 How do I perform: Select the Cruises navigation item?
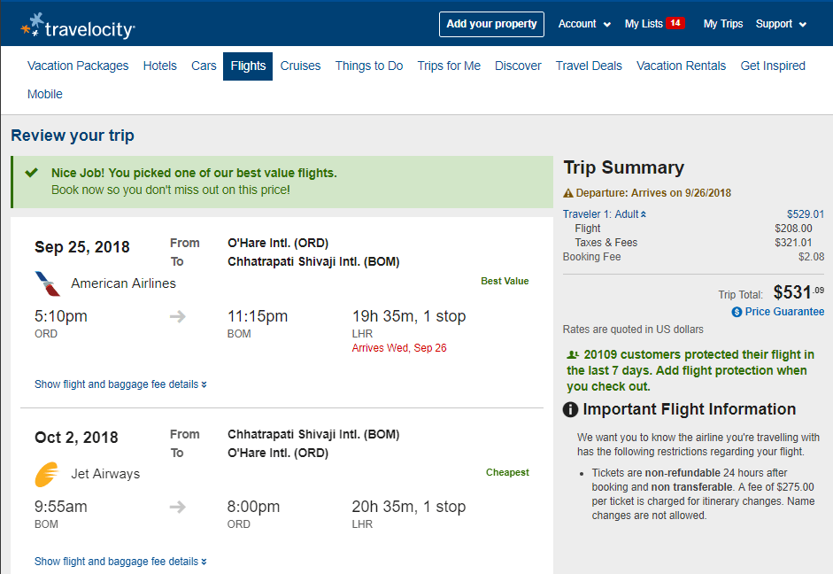(300, 66)
